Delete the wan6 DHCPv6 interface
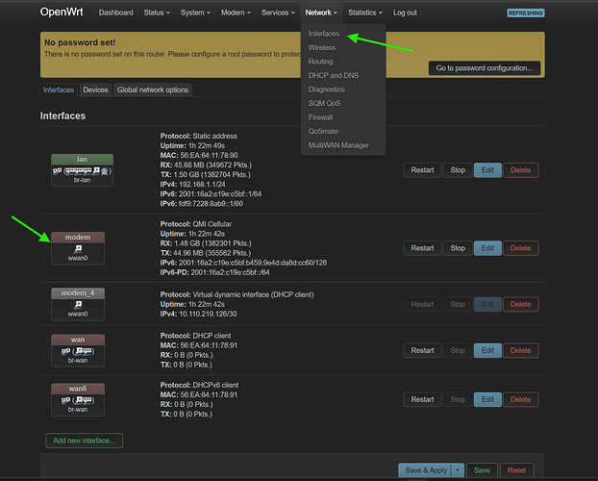This screenshot has width=598, height=481. coord(520,399)
